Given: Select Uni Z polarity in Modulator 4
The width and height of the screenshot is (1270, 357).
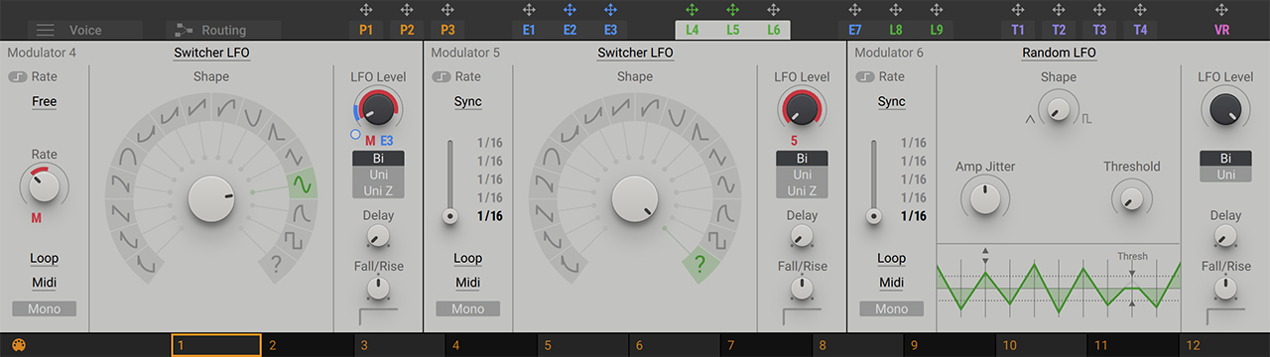Looking at the screenshot, I should coord(378,190).
